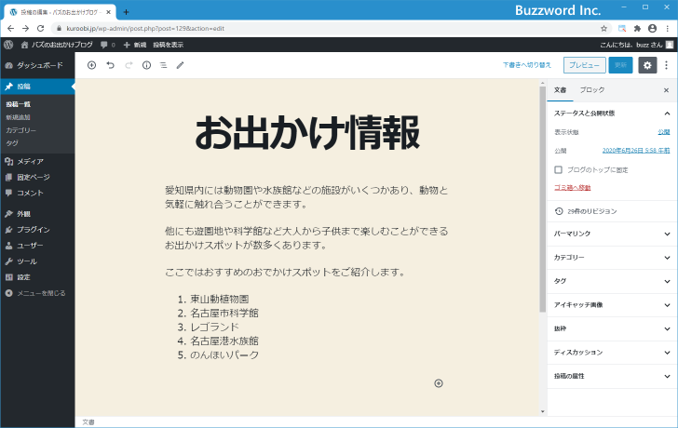Redo the last undone edit
The image size is (678, 428).
pos(129,65)
